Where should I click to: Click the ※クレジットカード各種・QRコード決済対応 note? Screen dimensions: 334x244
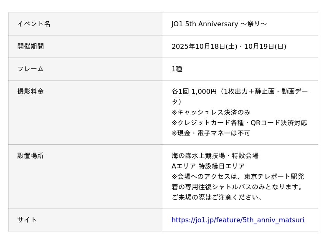(239, 123)
